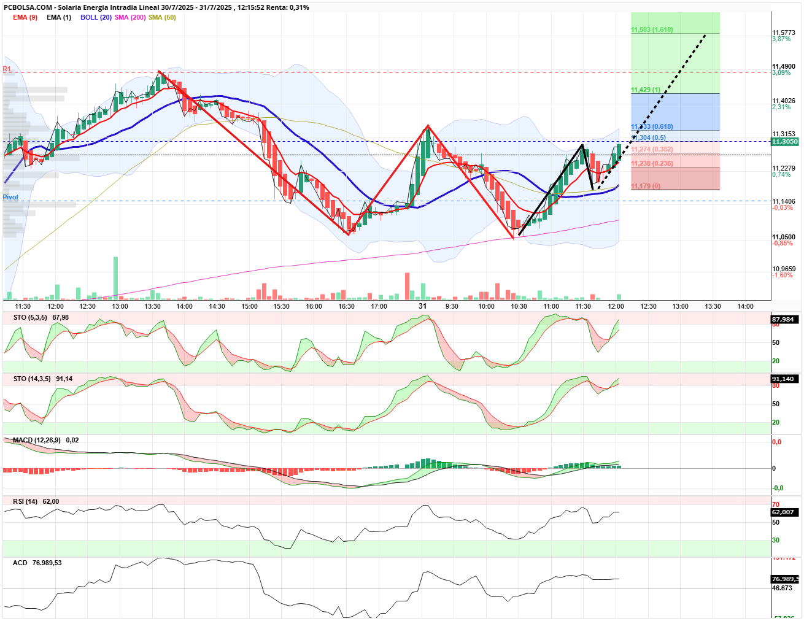The width and height of the screenshot is (804, 621).
Task: Click the 16:00 time axis label
Action: point(314,306)
